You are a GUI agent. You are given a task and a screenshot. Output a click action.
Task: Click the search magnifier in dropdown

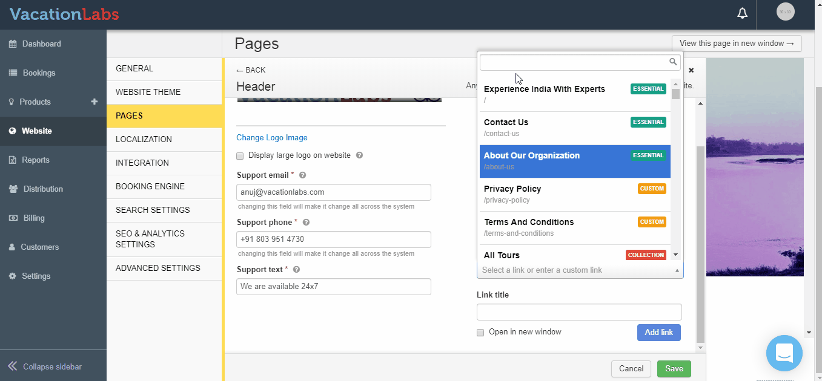(x=673, y=62)
